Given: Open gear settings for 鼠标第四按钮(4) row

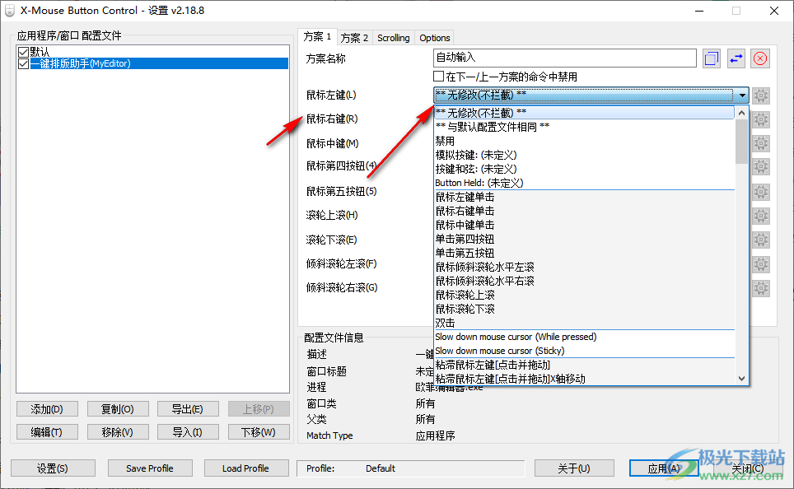Looking at the screenshot, I should pos(760,166).
